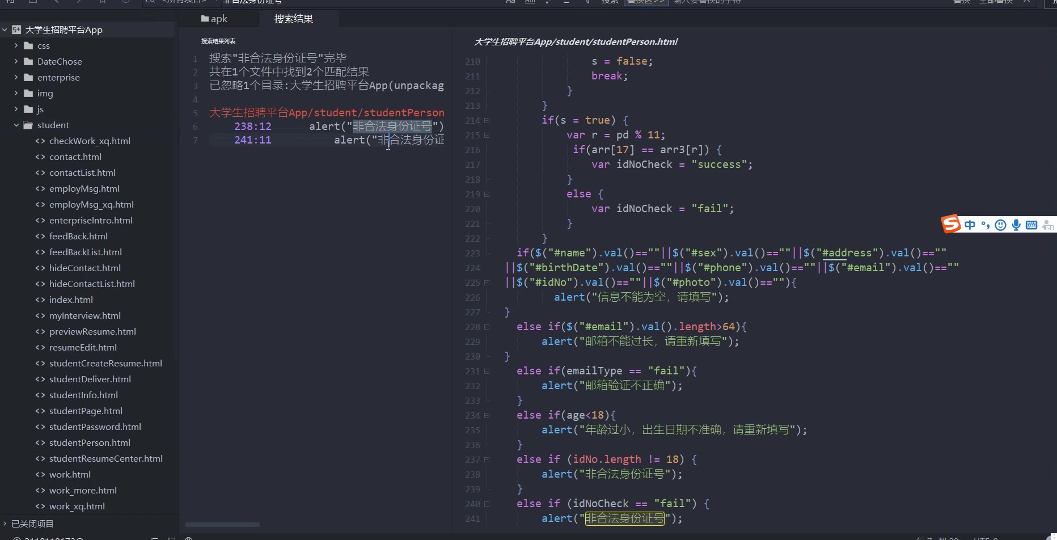Open the Sogou soft keyboard

[x=1031, y=225]
